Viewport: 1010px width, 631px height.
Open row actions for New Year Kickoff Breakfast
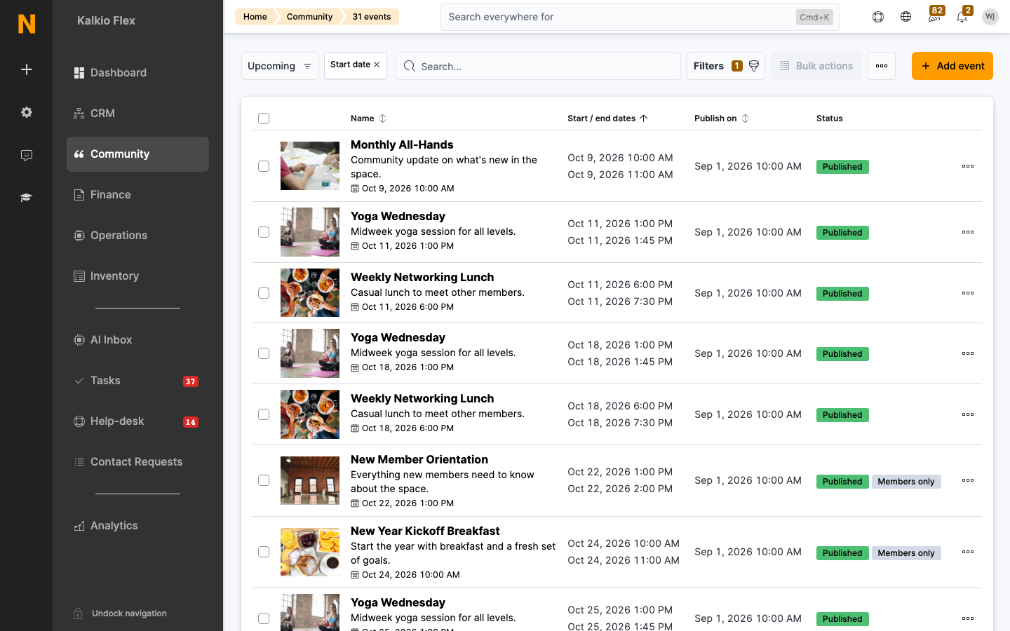pos(968,552)
